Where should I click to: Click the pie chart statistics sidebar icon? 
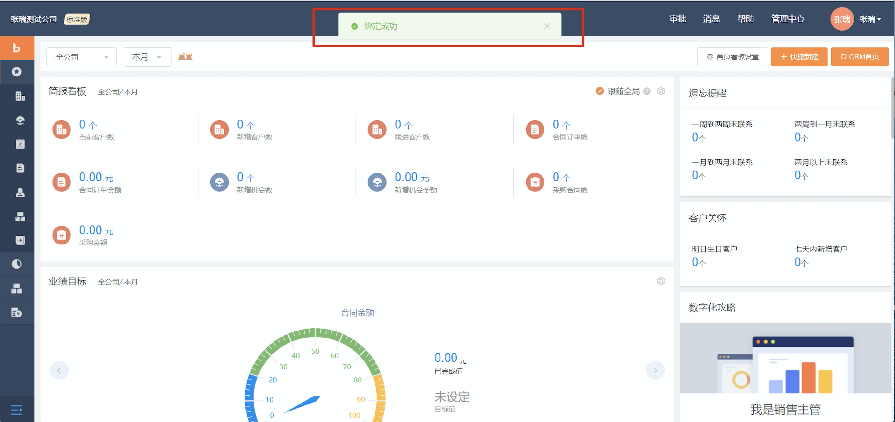(x=17, y=264)
